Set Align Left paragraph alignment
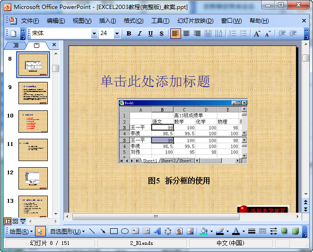This screenshot has width=313, height=252. click(175, 34)
